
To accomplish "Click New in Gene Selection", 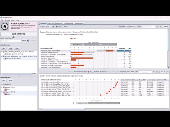I will coord(4,80).
